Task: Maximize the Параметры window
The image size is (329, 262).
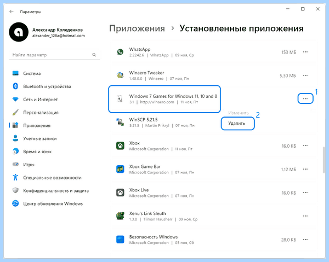Action: pyautogui.click(x=303, y=9)
